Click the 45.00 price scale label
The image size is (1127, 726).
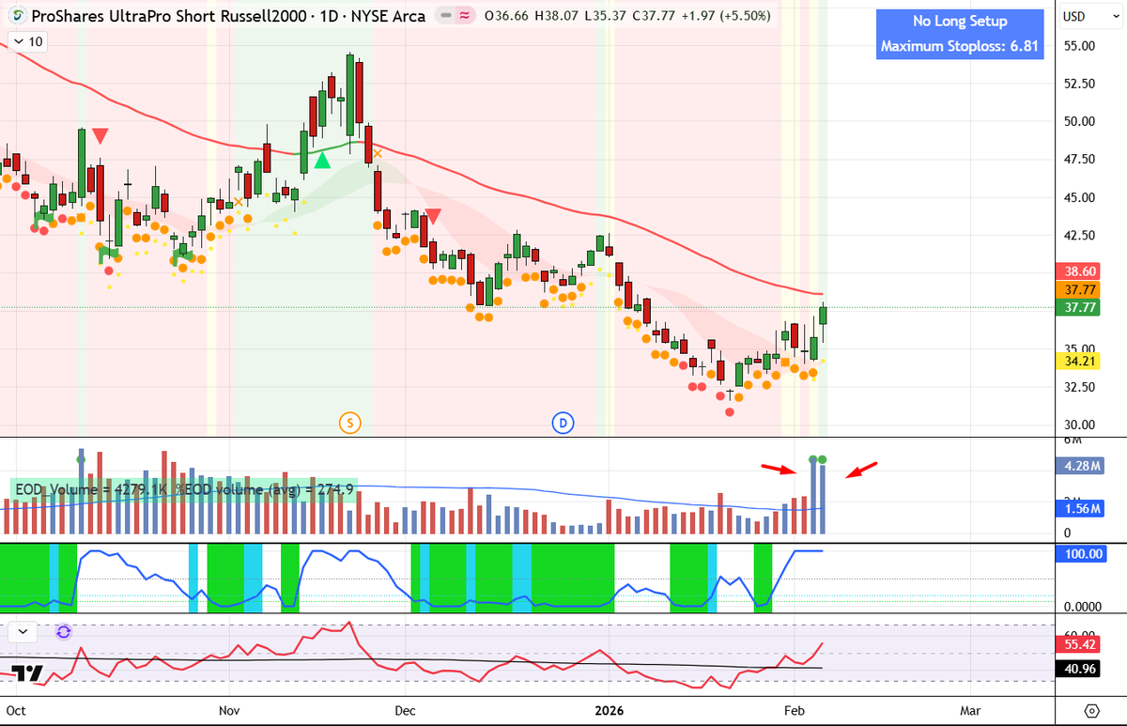[x=1080, y=197]
